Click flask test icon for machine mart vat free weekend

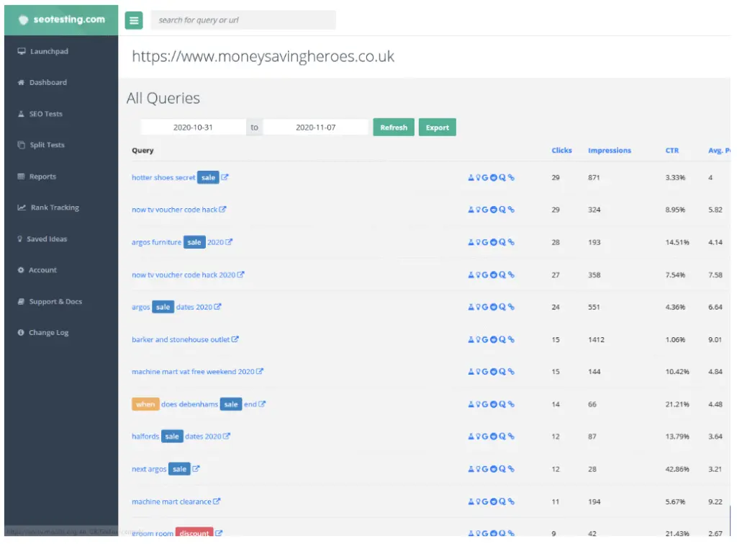pos(471,372)
